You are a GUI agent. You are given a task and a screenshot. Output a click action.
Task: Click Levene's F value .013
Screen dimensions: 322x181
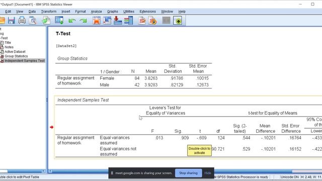159,138
